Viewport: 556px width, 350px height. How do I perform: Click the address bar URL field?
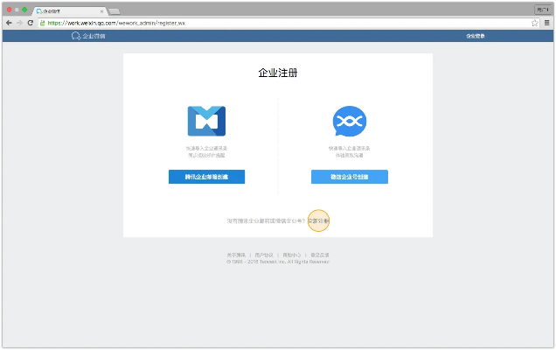coord(288,23)
